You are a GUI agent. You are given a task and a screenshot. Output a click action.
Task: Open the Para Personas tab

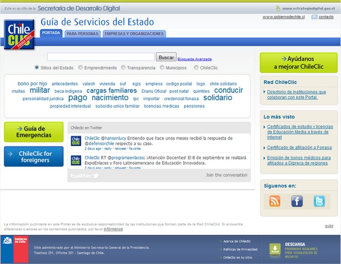pos(83,34)
